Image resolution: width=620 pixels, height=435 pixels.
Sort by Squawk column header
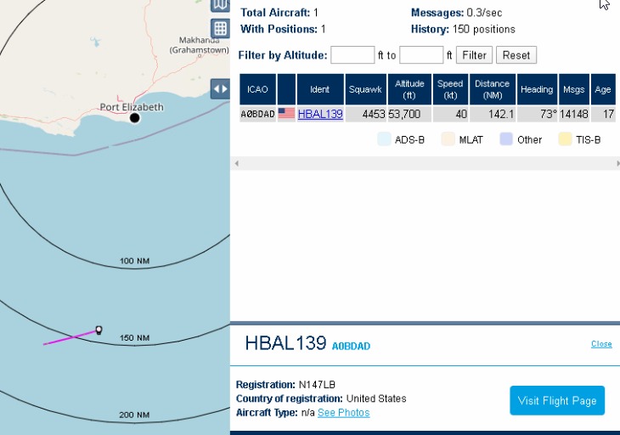click(366, 89)
